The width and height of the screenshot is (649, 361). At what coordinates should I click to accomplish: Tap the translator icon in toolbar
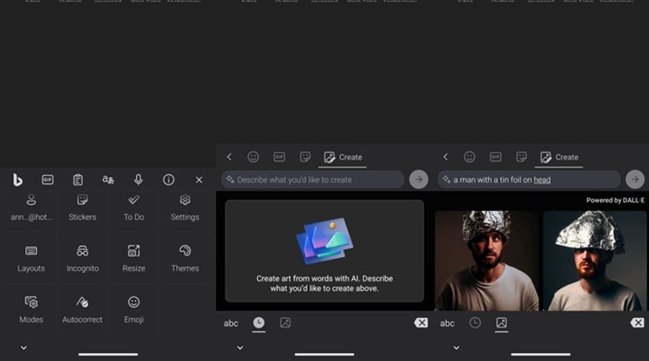pyautogui.click(x=108, y=180)
